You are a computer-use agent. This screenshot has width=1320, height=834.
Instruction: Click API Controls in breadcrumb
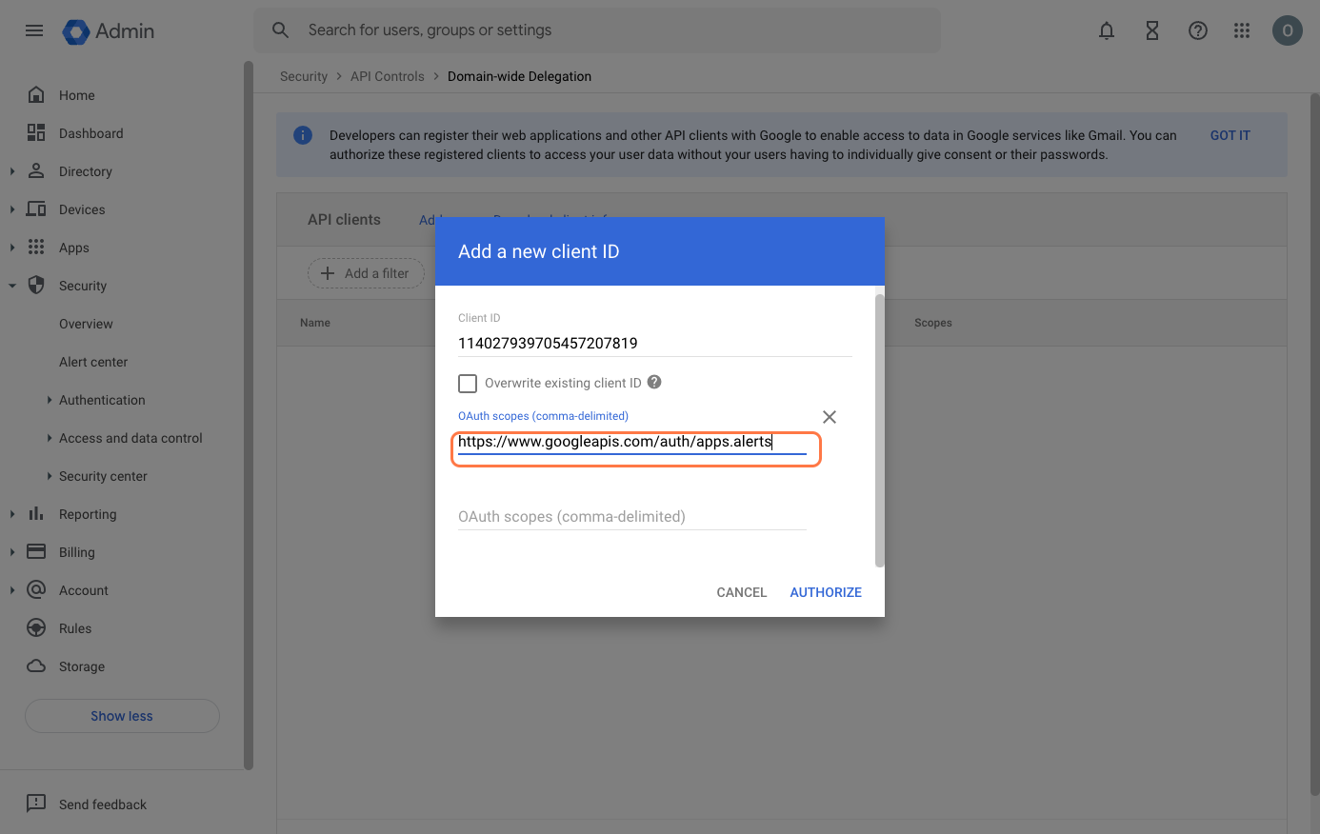(387, 76)
